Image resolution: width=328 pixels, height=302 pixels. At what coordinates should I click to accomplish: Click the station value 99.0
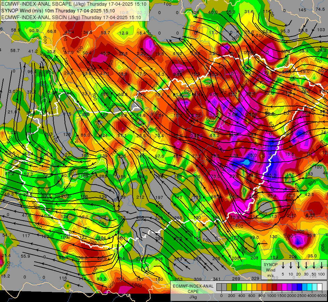[254, 238]
